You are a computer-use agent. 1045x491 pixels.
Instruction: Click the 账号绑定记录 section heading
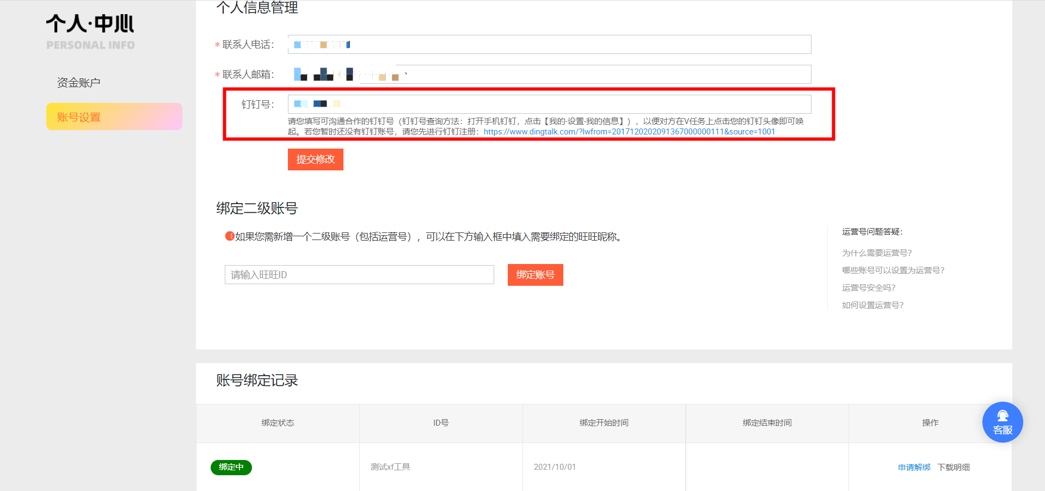click(x=257, y=380)
